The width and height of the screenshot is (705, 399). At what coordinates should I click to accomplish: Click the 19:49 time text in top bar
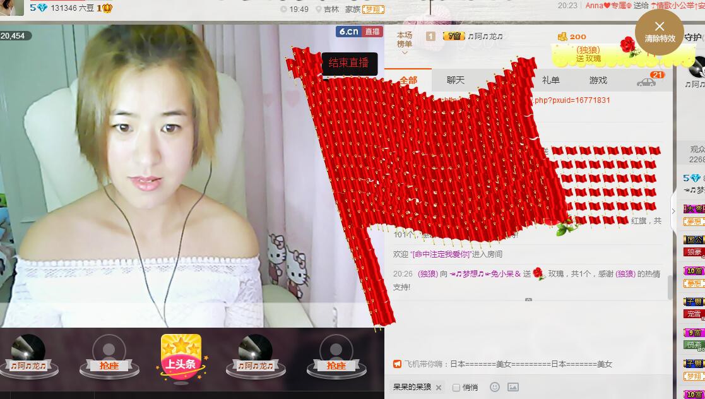pos(299,9)
